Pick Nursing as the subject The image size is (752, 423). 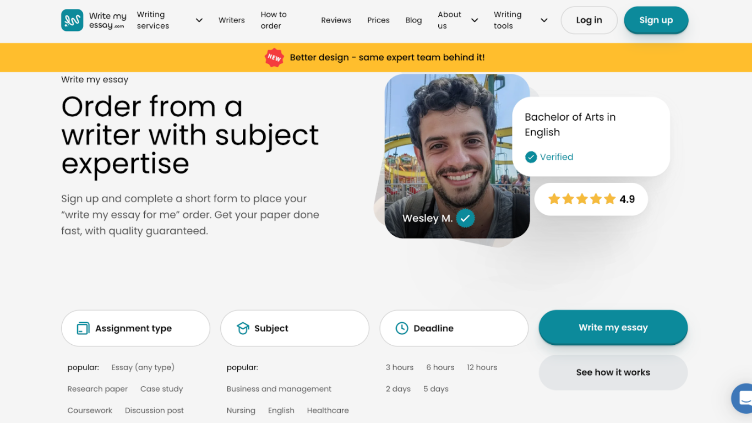pos(241,410)
